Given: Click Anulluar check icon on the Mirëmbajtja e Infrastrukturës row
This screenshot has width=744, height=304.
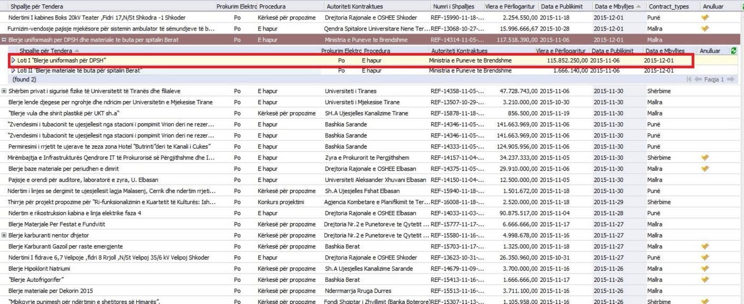Looking at the screenshot, I should [x=705, y=157].
